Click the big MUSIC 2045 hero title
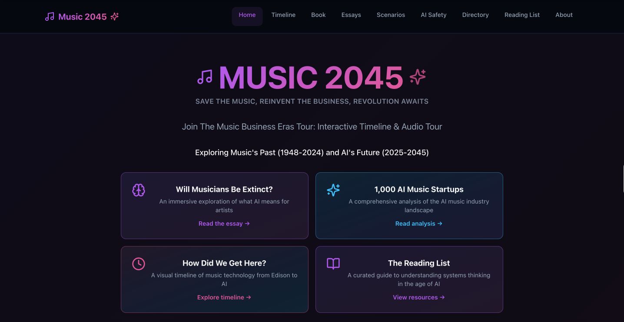624x322 pixels. tap(311, 77)
